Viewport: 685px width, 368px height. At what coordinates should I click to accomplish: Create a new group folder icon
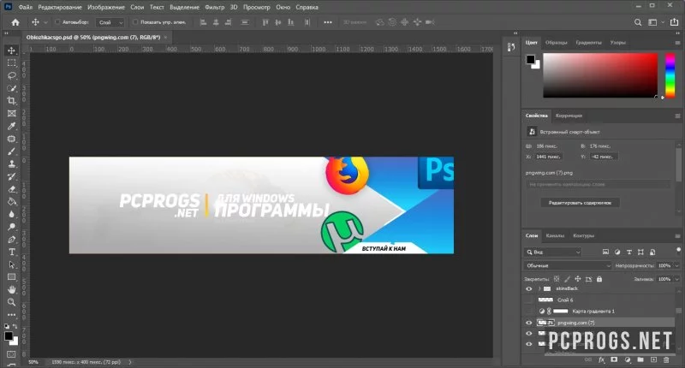[640, 359]
